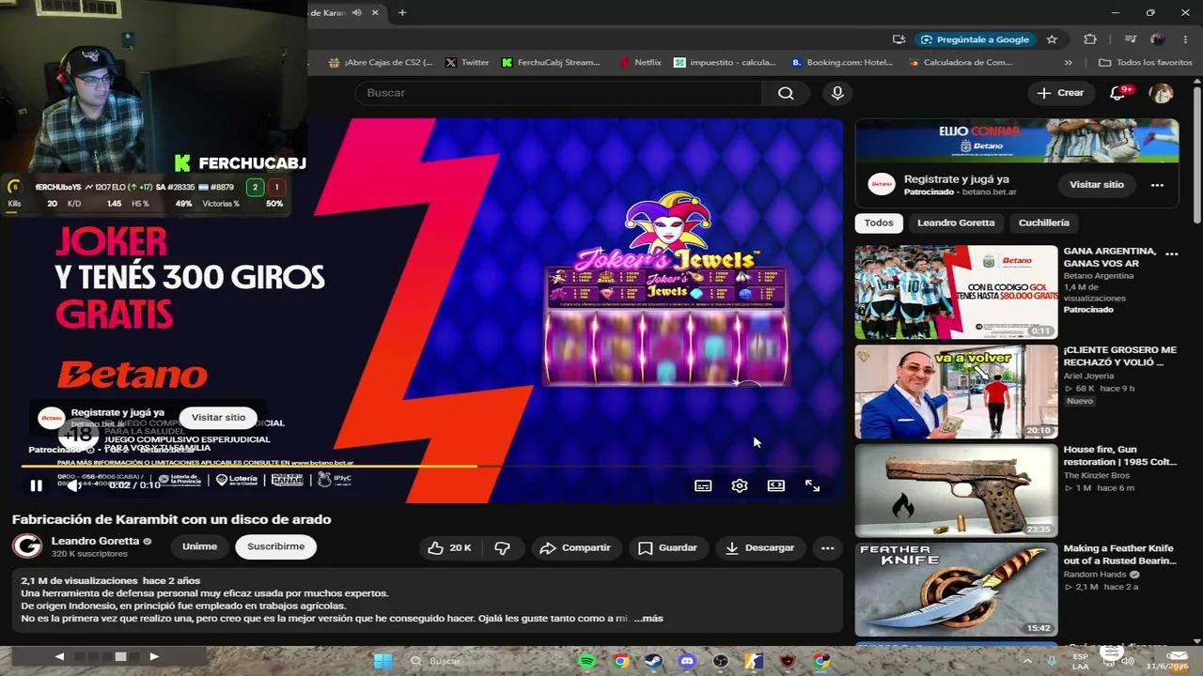Click the Compartir button
The height and width of the screenshot is (676, 1203).
[577, 547]
